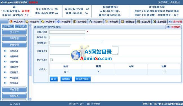Focus the 联系电话 input field
183x106 pixels.
(x=67, y=37)
